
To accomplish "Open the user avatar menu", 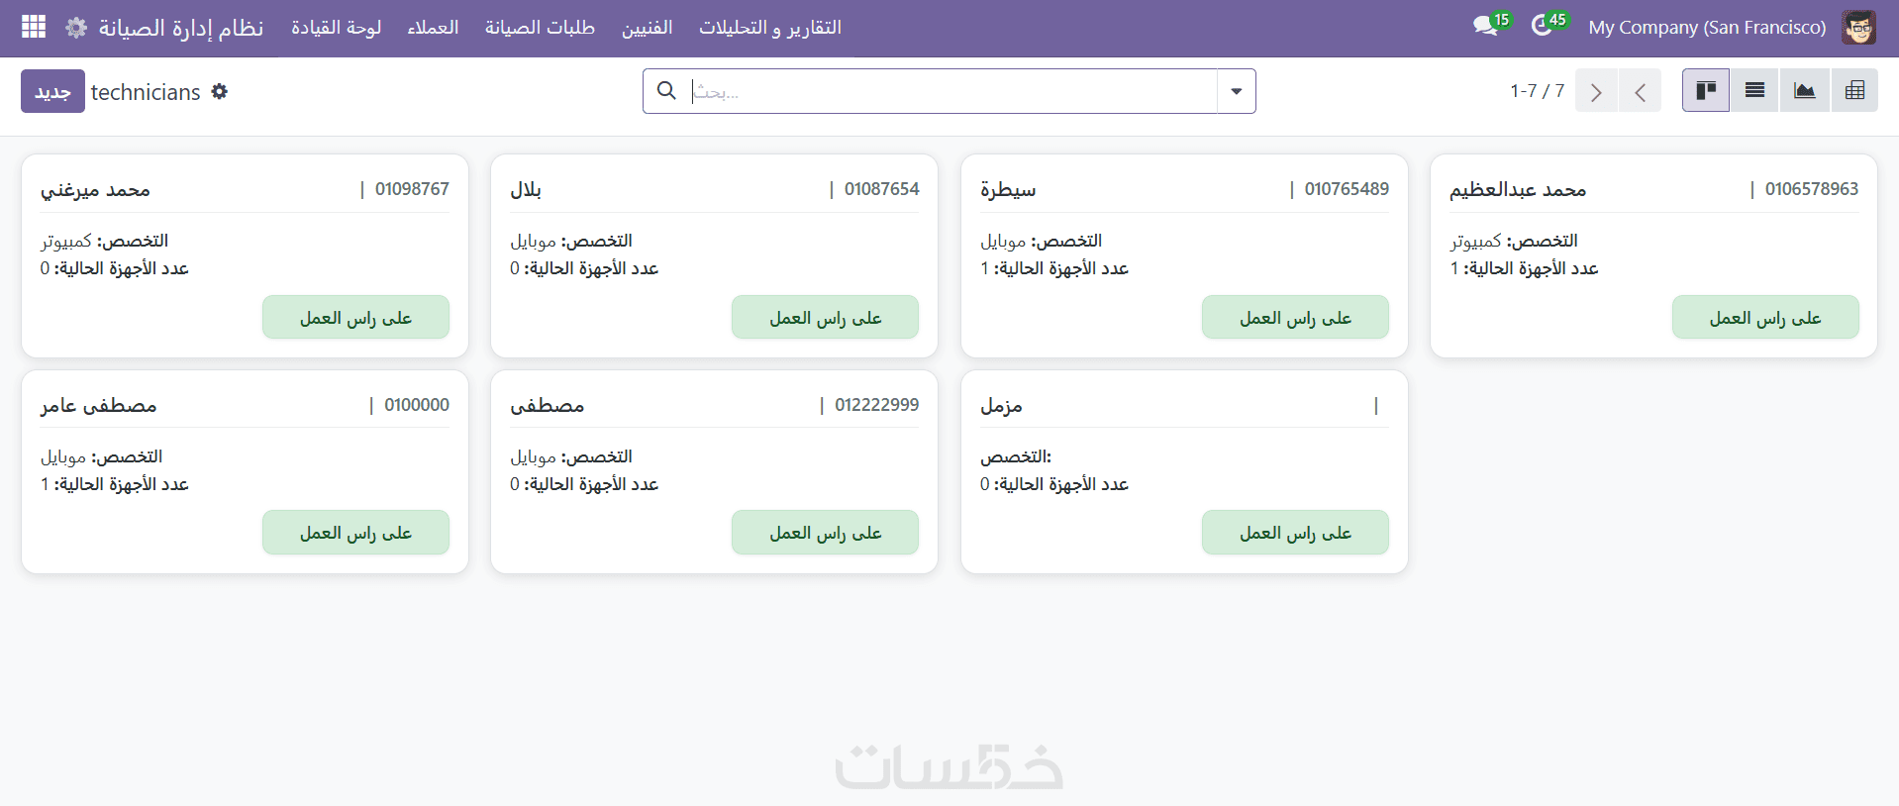I will pos(1858,27).
